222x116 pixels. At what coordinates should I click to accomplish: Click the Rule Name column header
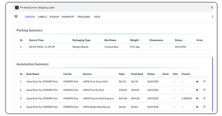click(33, 74)
